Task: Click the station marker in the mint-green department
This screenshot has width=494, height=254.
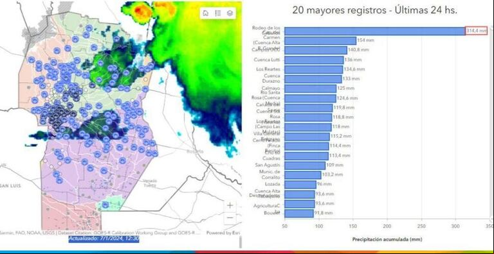Action: click(x=105, y=205)
